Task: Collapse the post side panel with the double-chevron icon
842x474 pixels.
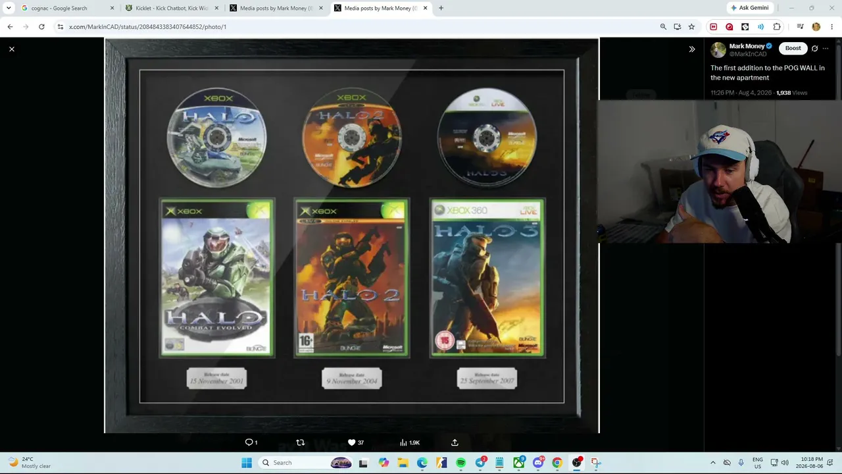Action: point(692,49)
